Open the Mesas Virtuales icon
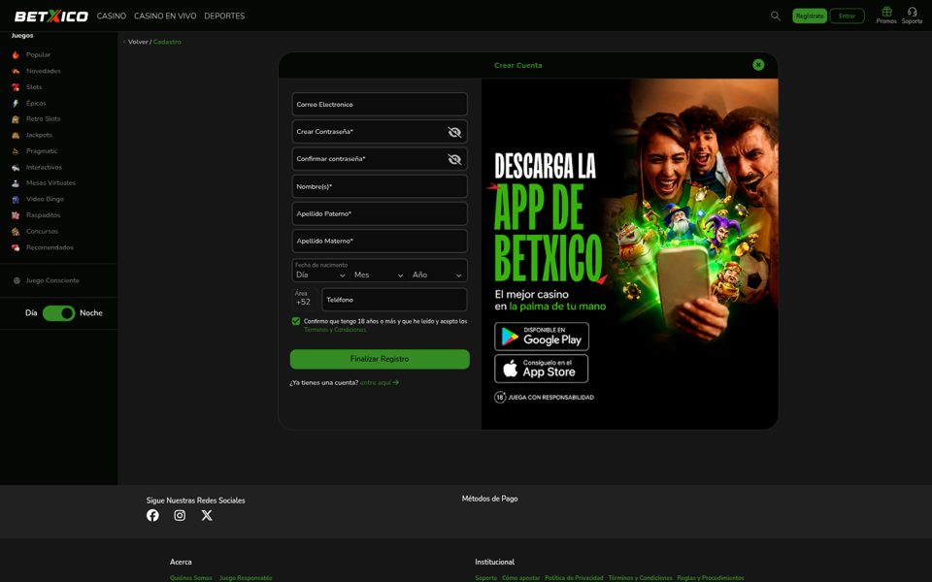 tap(16, 183)
